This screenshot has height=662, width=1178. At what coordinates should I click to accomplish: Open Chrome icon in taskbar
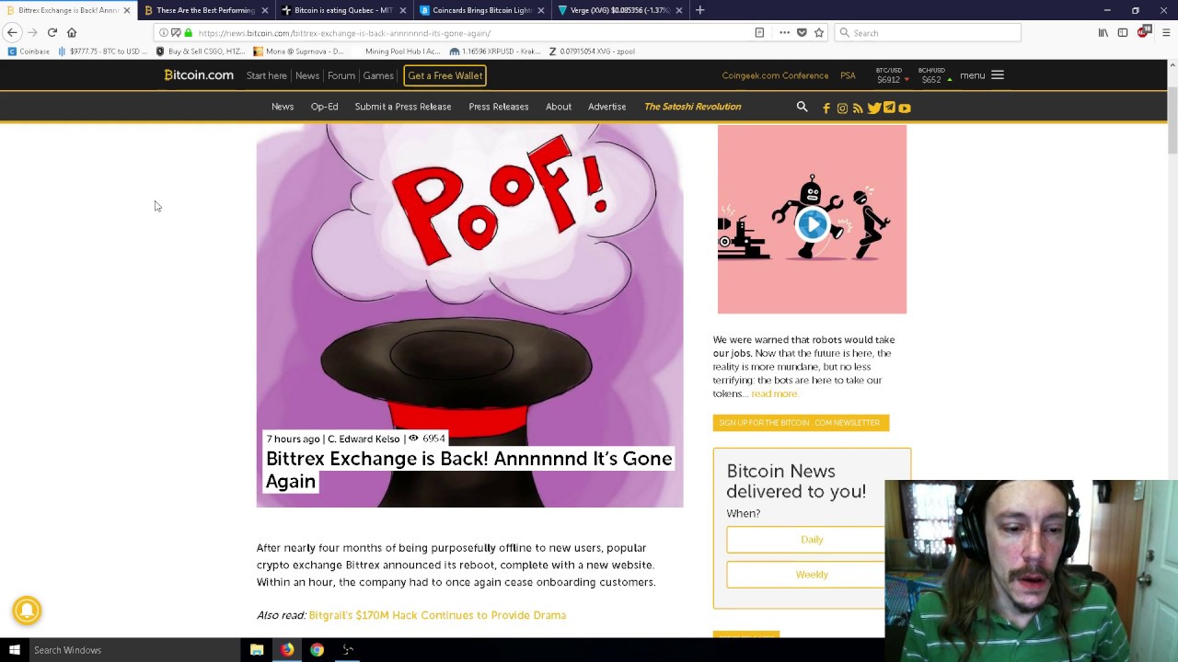pos(317,650)
